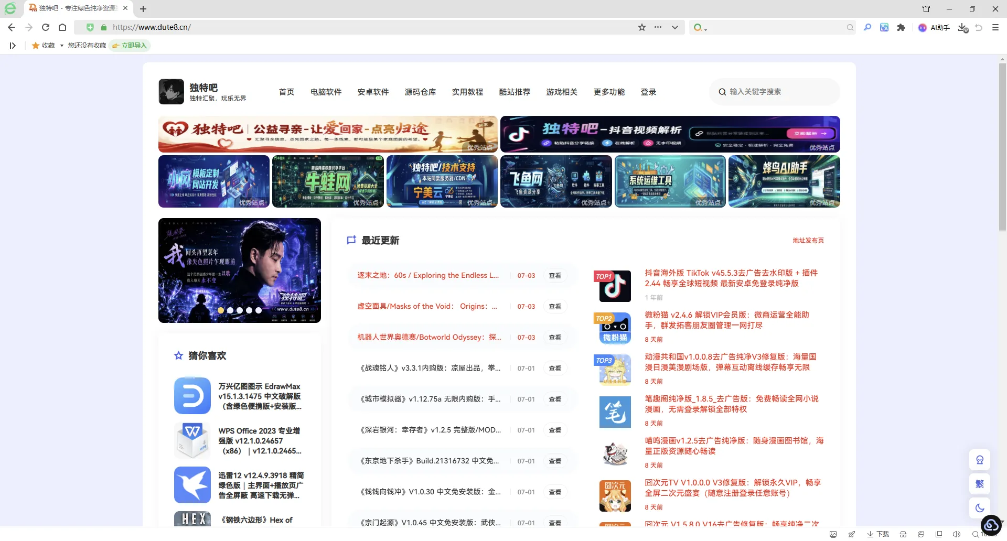Select the last carousel dot on slideshow
1007x541 pixels.
click(259, 310)
